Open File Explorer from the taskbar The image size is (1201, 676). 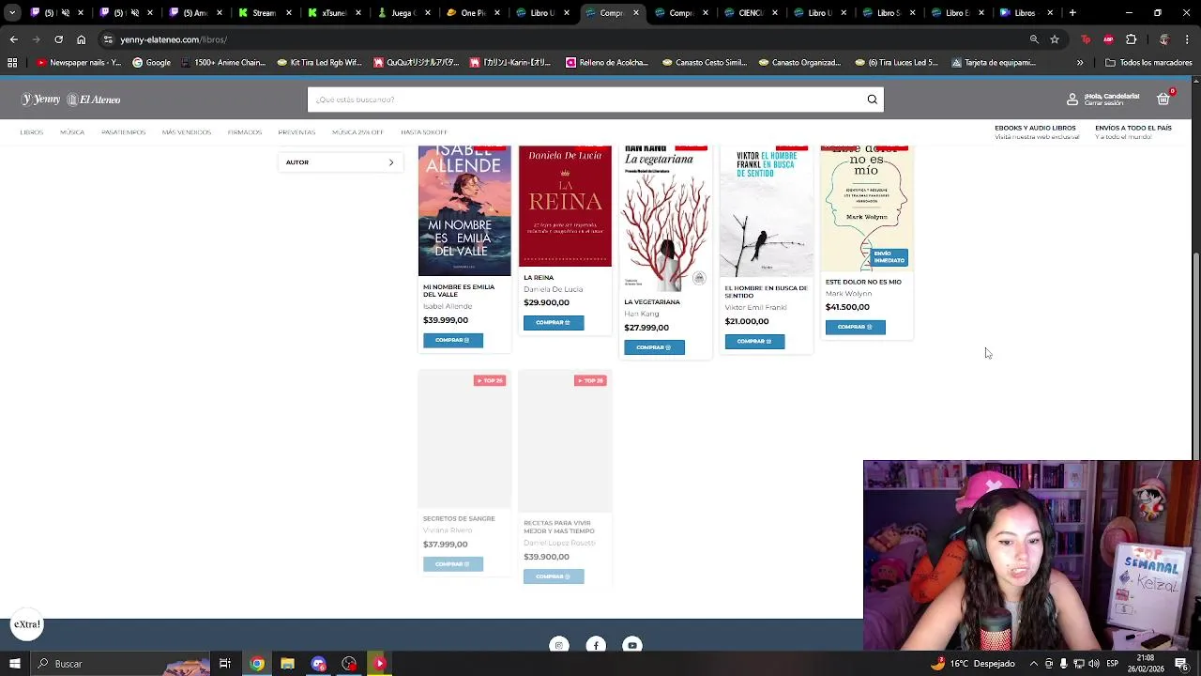pos(288,664)
